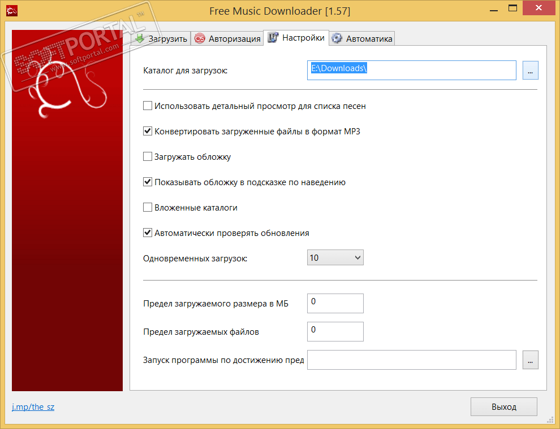Close the Free Music Downloader window

(539, 8)
